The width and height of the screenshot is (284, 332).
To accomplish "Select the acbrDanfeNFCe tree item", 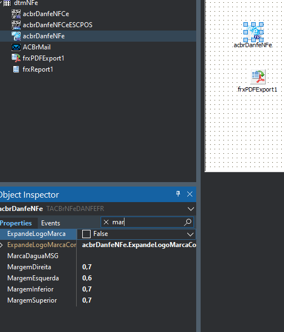I will (x=46, y=14).
